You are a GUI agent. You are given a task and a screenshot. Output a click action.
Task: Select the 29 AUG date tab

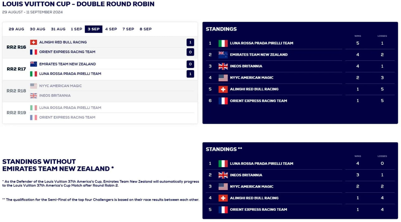pos(17,29)
